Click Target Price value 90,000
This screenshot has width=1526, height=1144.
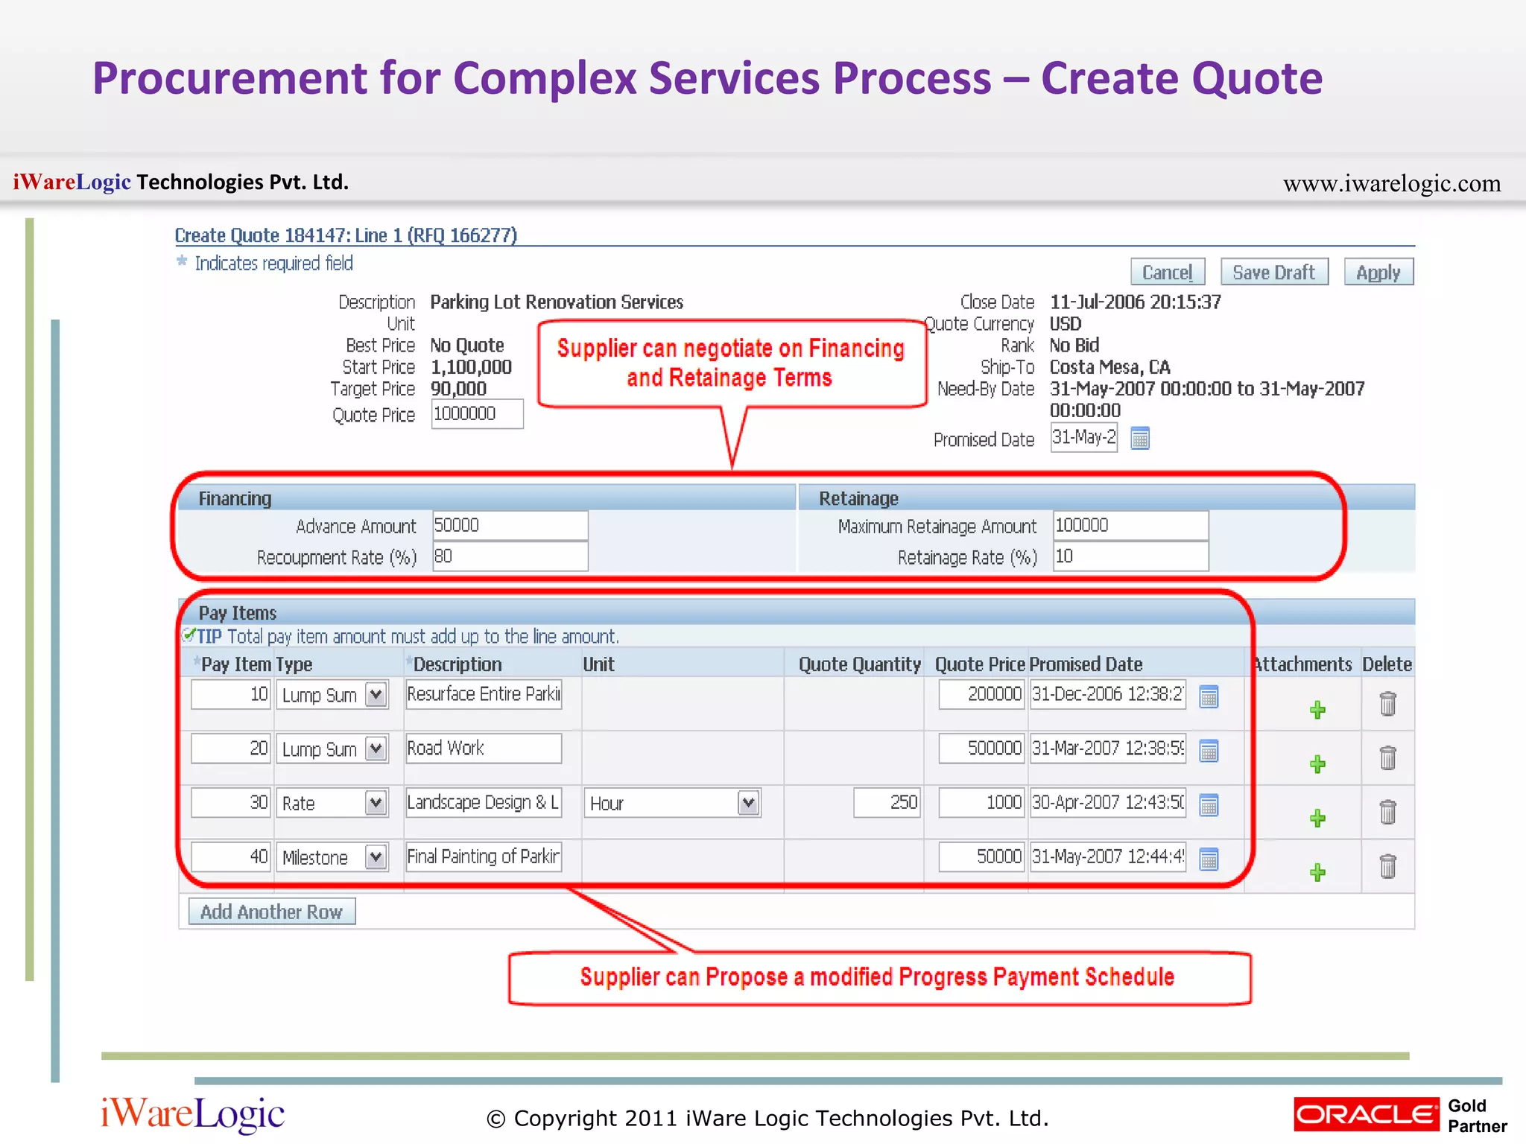click(x=458, y=389)
